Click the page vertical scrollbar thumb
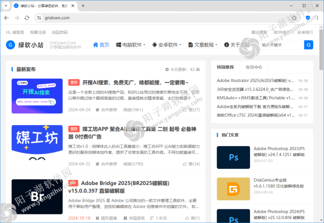The image size is (324, 223). click(x=321, y=50)
